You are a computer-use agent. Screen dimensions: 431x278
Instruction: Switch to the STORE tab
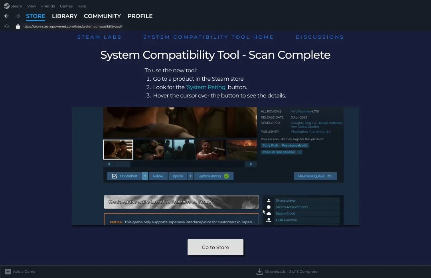click(x=36, y=16)
